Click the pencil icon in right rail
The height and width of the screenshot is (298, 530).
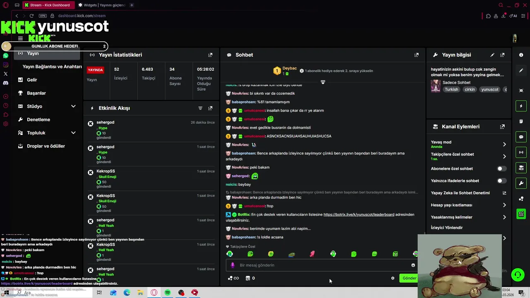(x=521, y=70)
